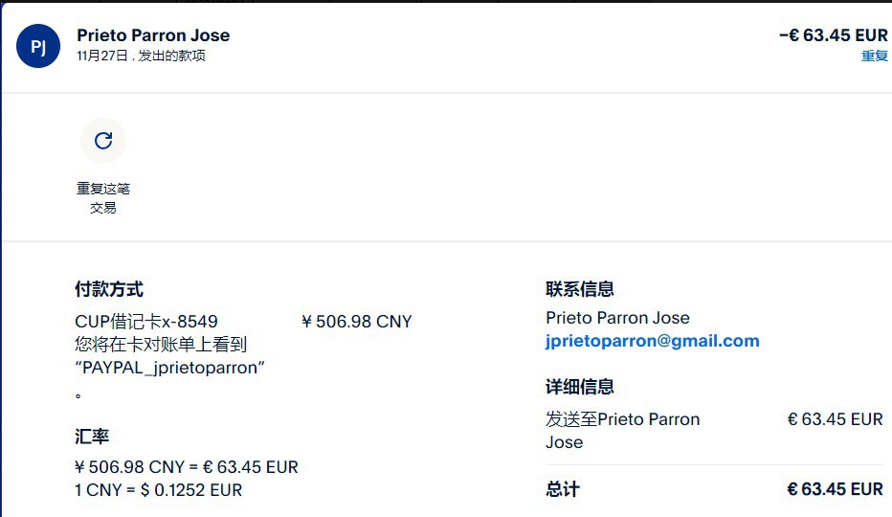
Task: Open the jprietoparron@gmail.com email link
Action: pos(652,341)
